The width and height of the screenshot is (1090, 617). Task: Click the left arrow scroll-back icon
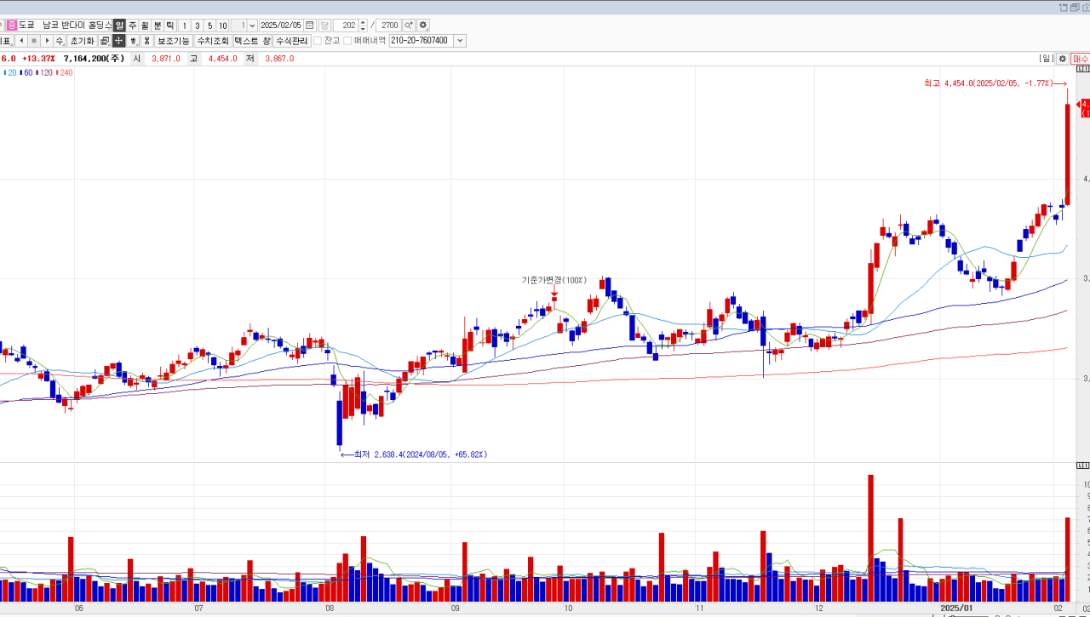(21, 41)
